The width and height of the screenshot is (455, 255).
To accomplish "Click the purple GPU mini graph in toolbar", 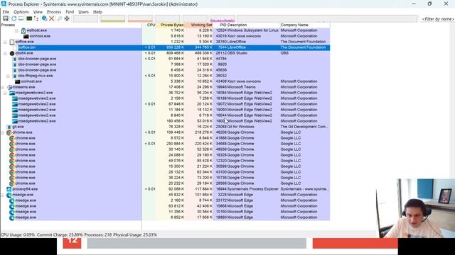I will coord(222,19).
